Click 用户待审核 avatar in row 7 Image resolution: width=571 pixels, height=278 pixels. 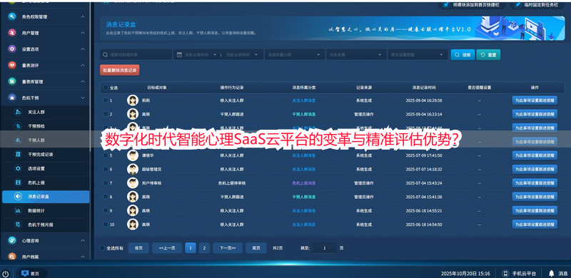coord(133,182)
